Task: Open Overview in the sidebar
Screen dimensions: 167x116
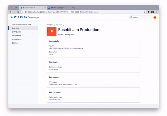Action: (x=23, y=28)
